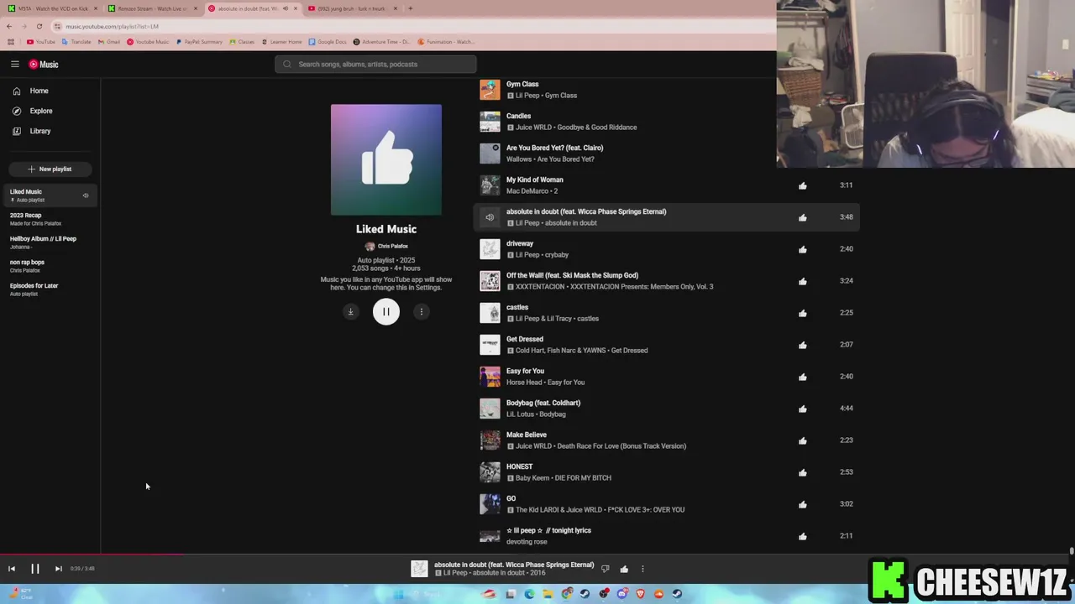Toggle like on the currently playing song
The height and width of the screenshot is (604, 1075).
point(624,569)
